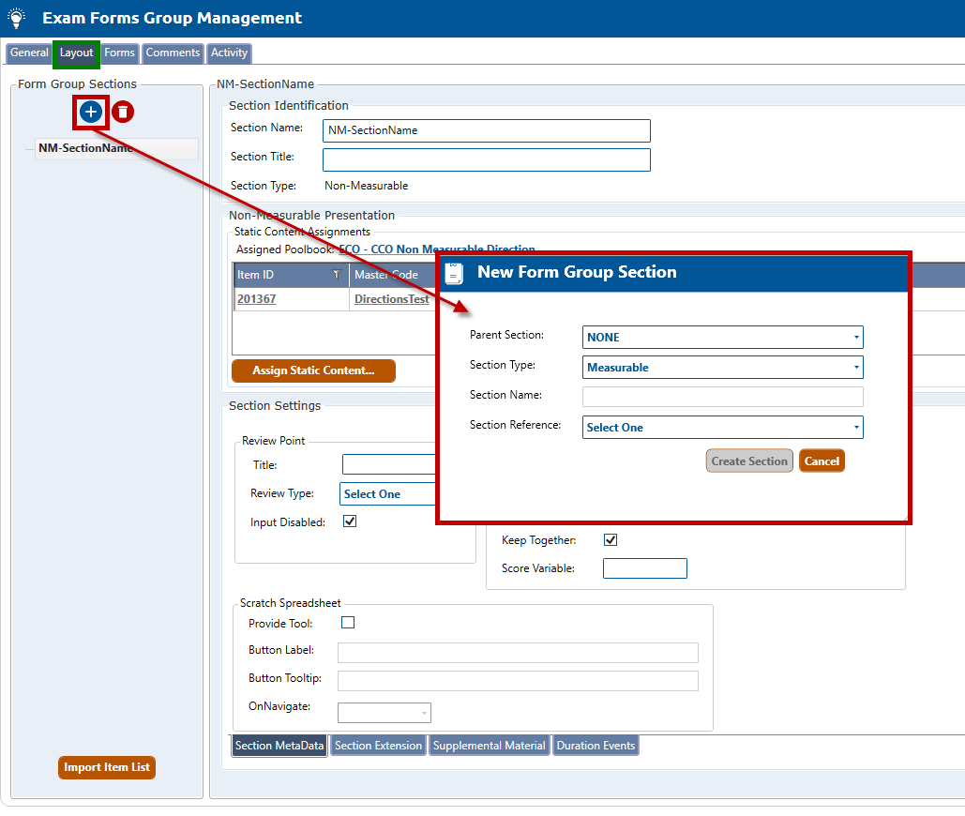
Task: Enable the Provide Tool checkbox
Action: (x=348, y=622)
